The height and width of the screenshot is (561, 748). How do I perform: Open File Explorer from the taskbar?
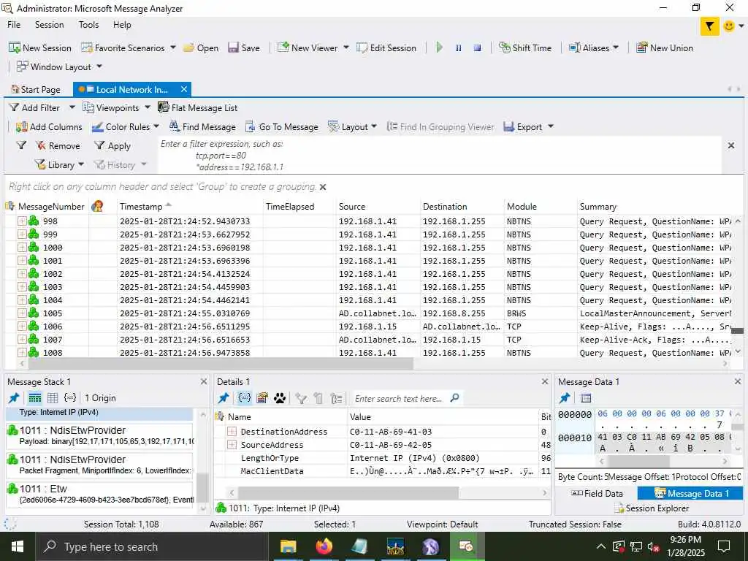[288, 546]
